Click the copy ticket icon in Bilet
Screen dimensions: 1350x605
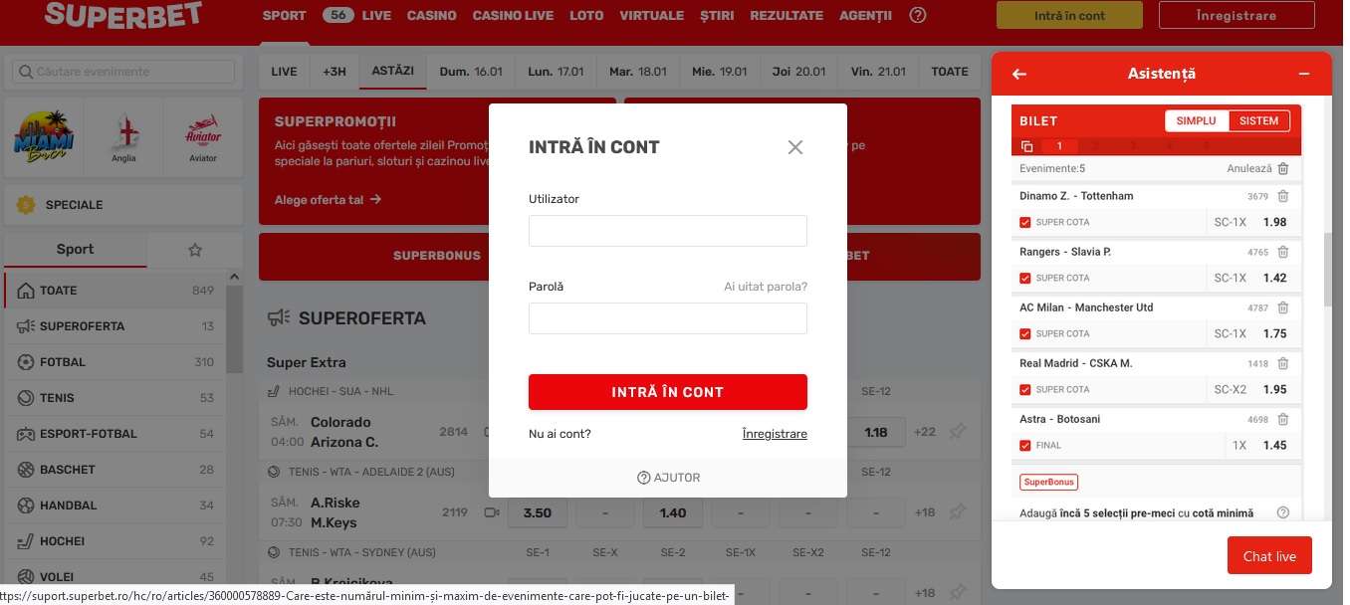click(1027, 146)
